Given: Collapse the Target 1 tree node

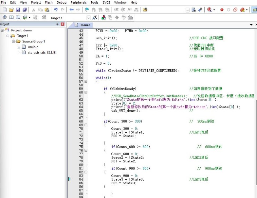Looking at the screenshot, I should (8, 36).
